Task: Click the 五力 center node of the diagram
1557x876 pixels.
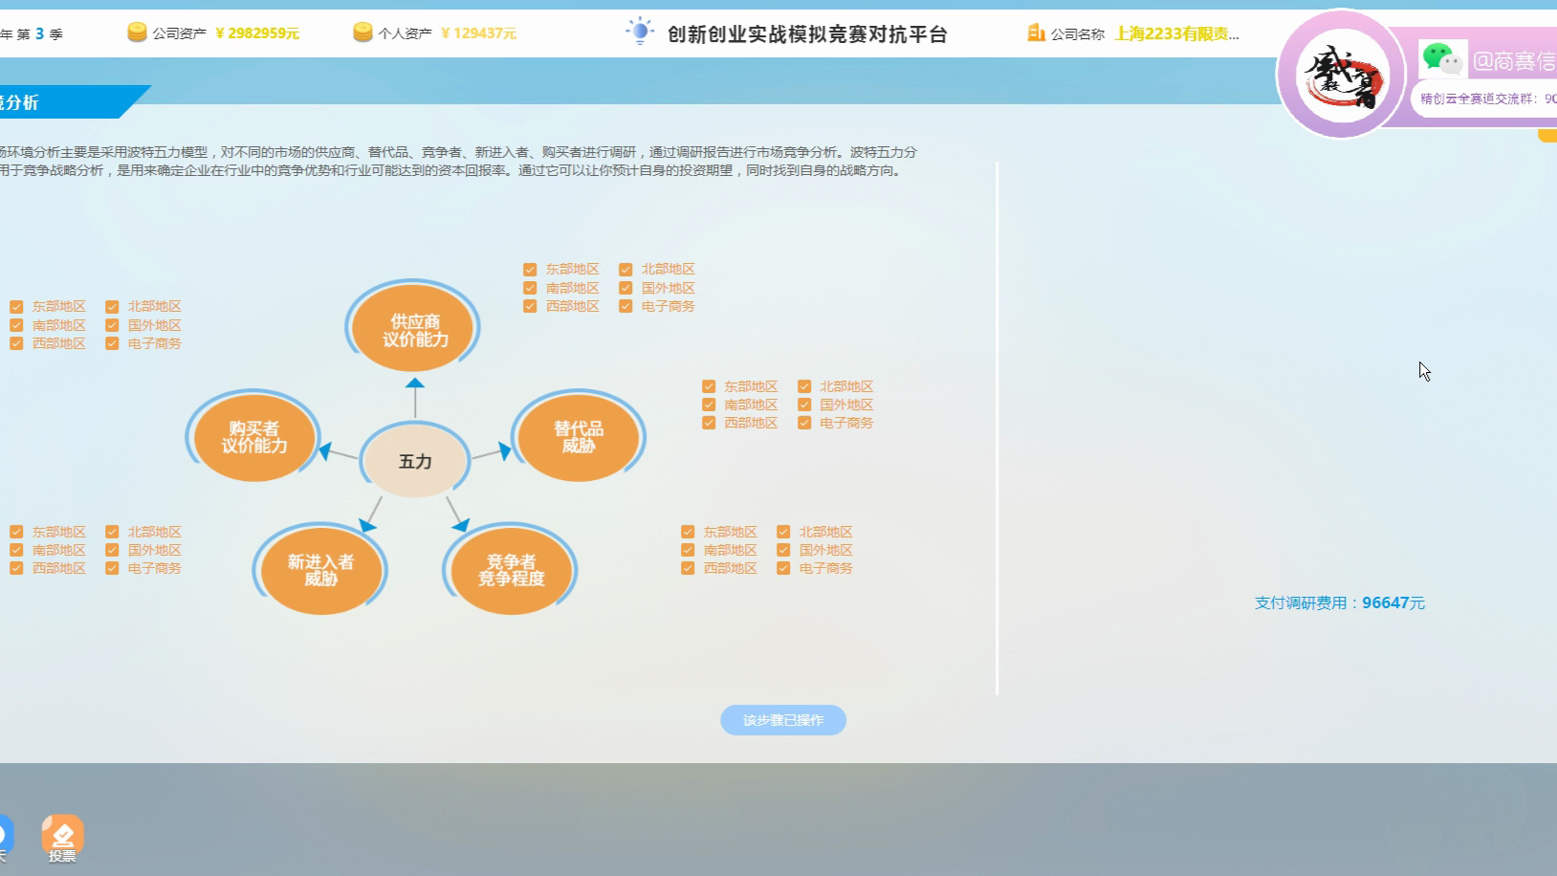Action: (414, 461)
